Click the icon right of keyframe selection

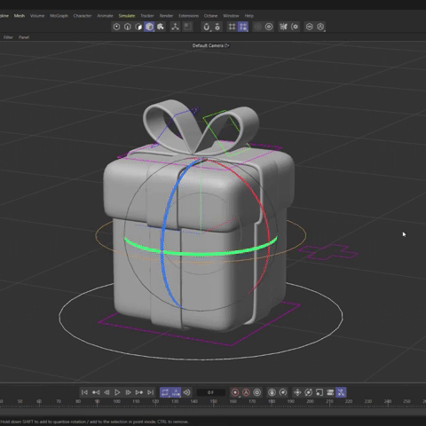pyautogui.click(x=272, y=392)
